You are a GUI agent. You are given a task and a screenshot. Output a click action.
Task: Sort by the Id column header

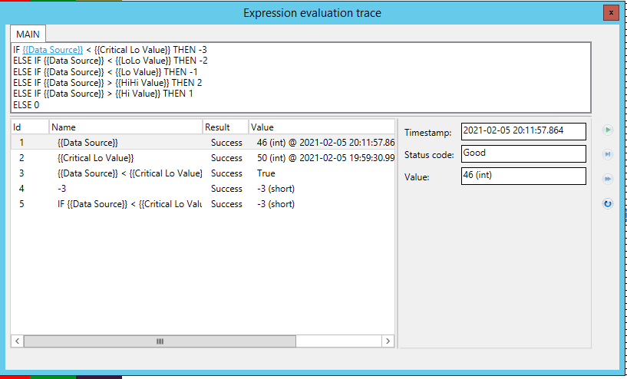[29, 127]
